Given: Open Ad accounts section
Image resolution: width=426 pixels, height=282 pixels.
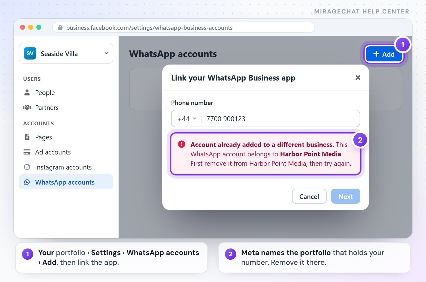Looking at the screenshot, I should (x=66, y=152).
